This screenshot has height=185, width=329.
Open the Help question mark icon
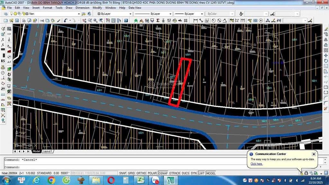(x=126, y=20)
